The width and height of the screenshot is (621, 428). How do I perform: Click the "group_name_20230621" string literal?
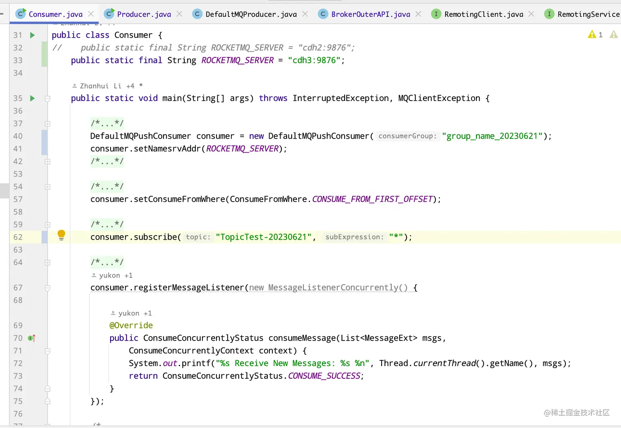click(x=492, y=136)
